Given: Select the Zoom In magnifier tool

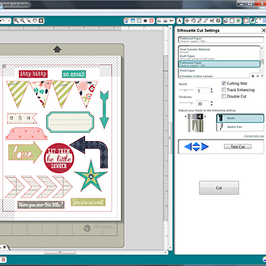Looking at the screenshot, I should point(16,21).
